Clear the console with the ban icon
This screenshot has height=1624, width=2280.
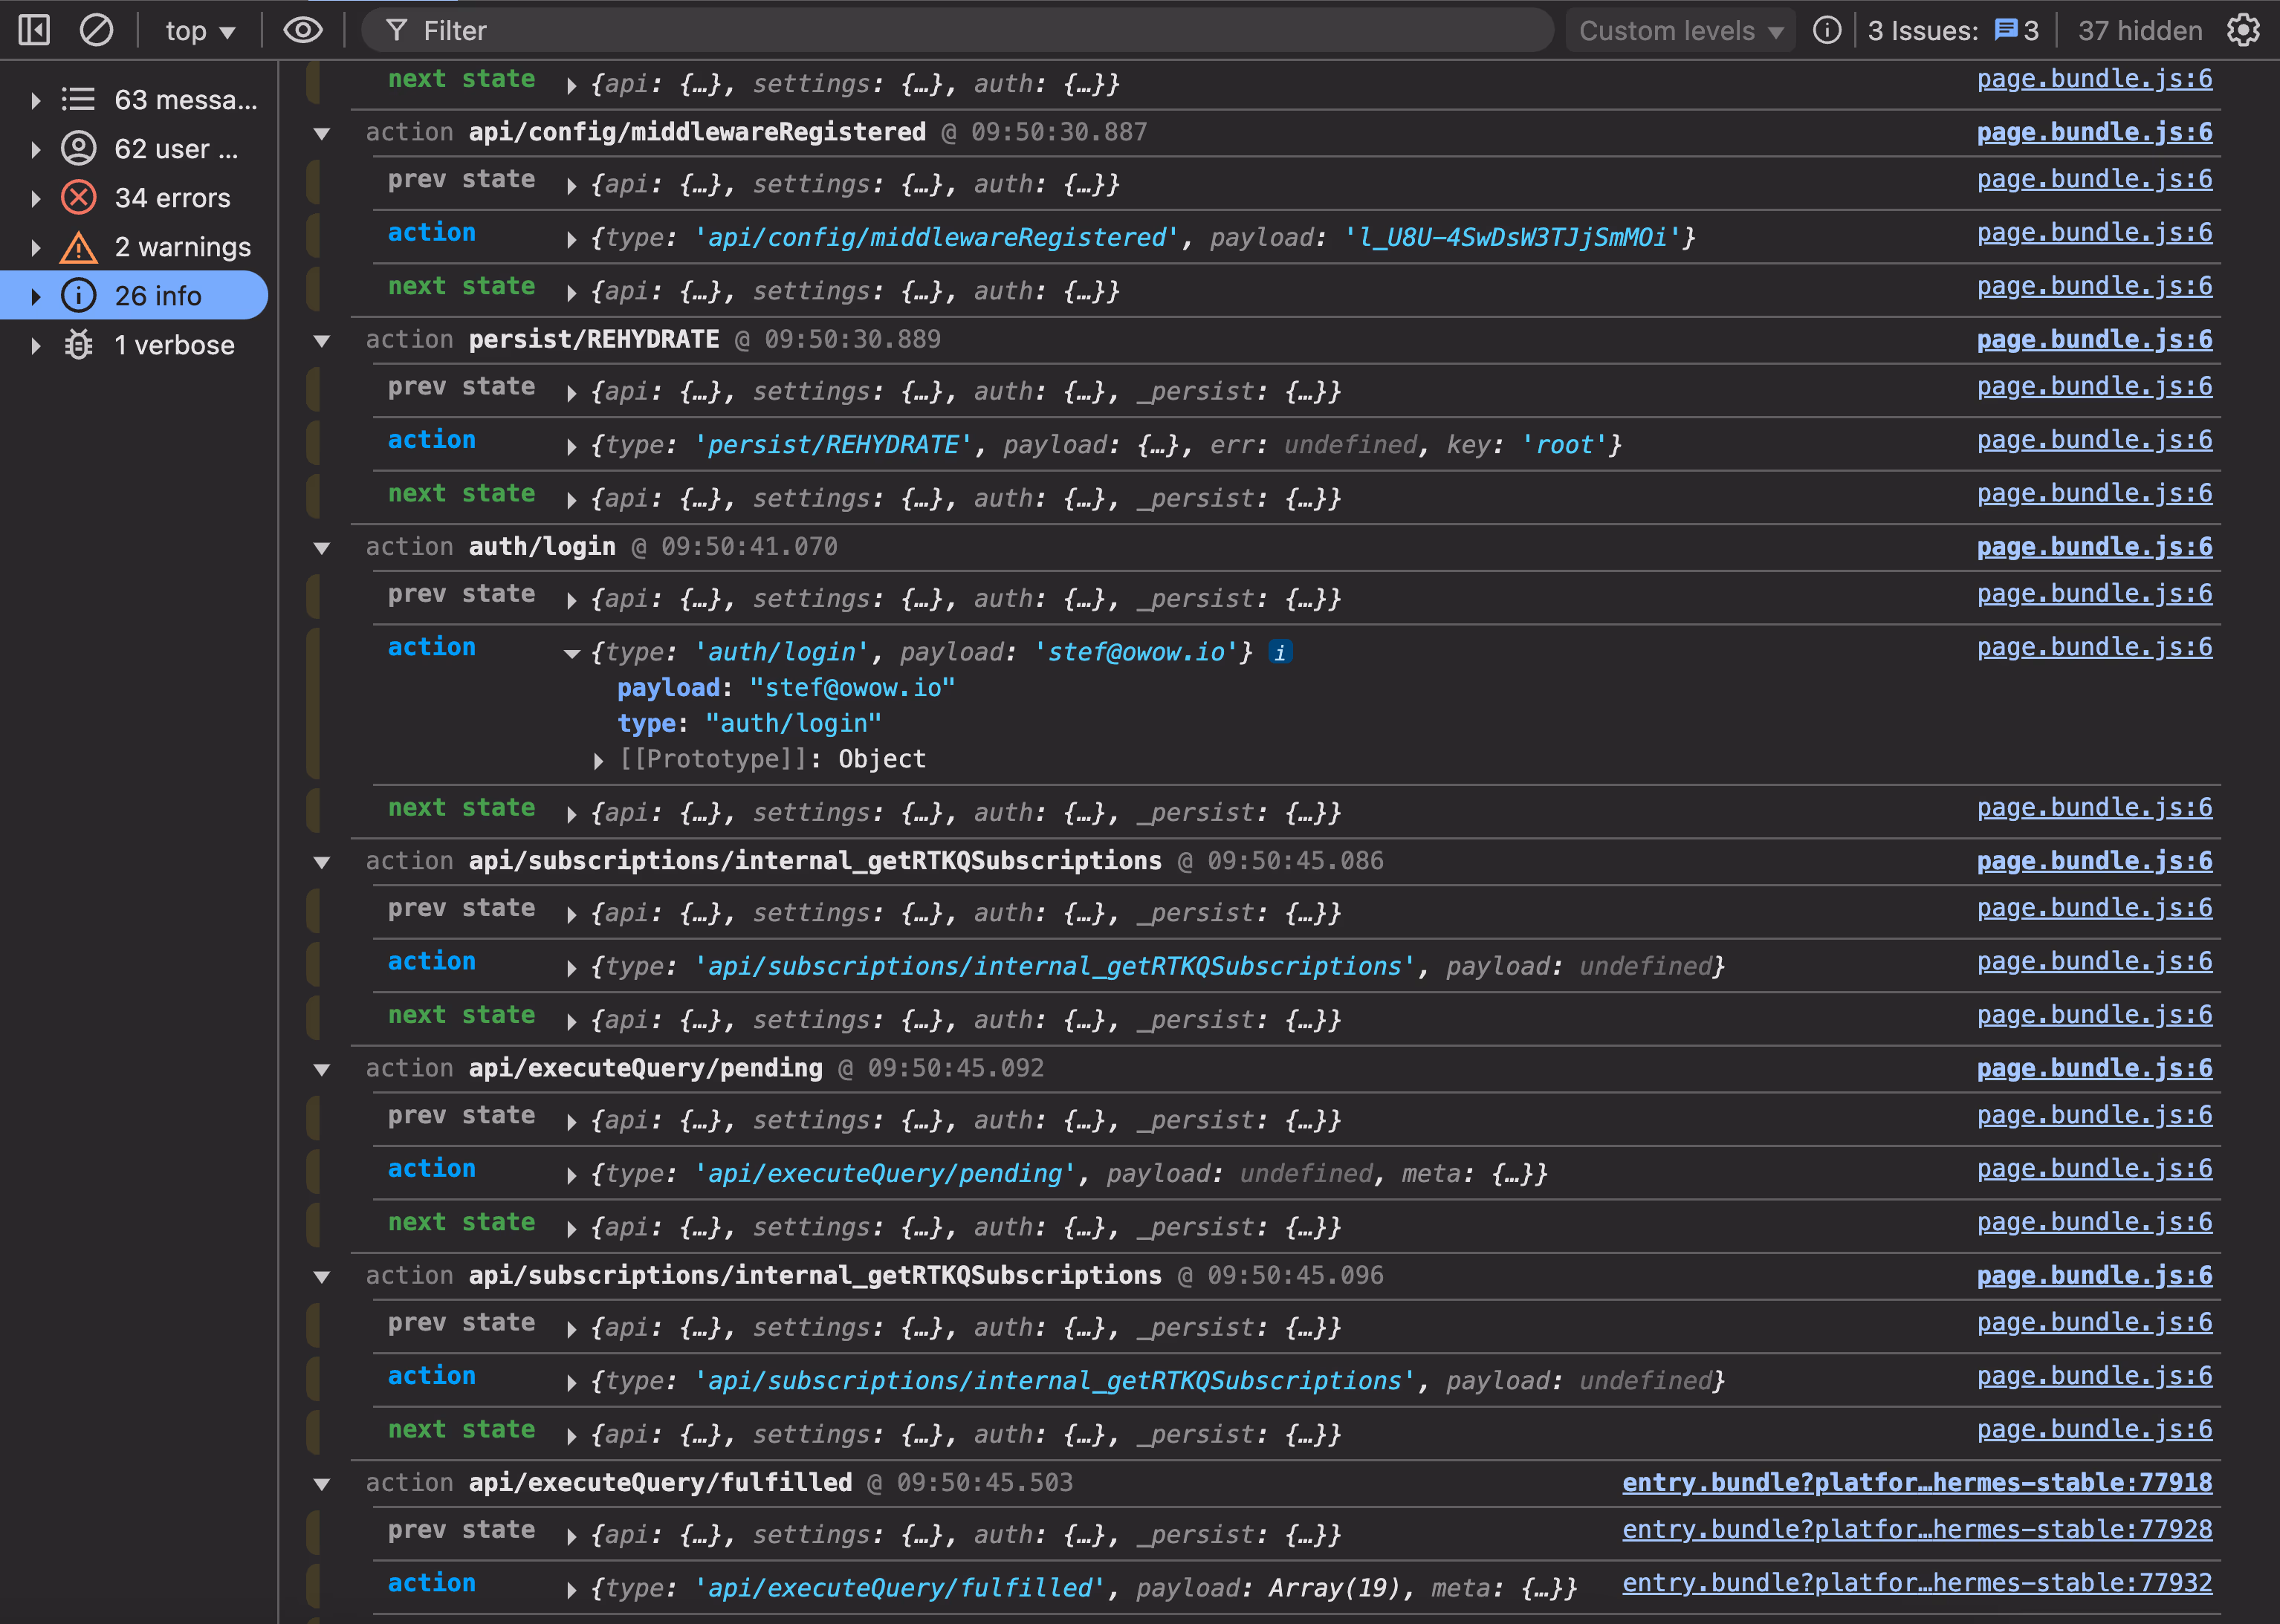(96, 30)
